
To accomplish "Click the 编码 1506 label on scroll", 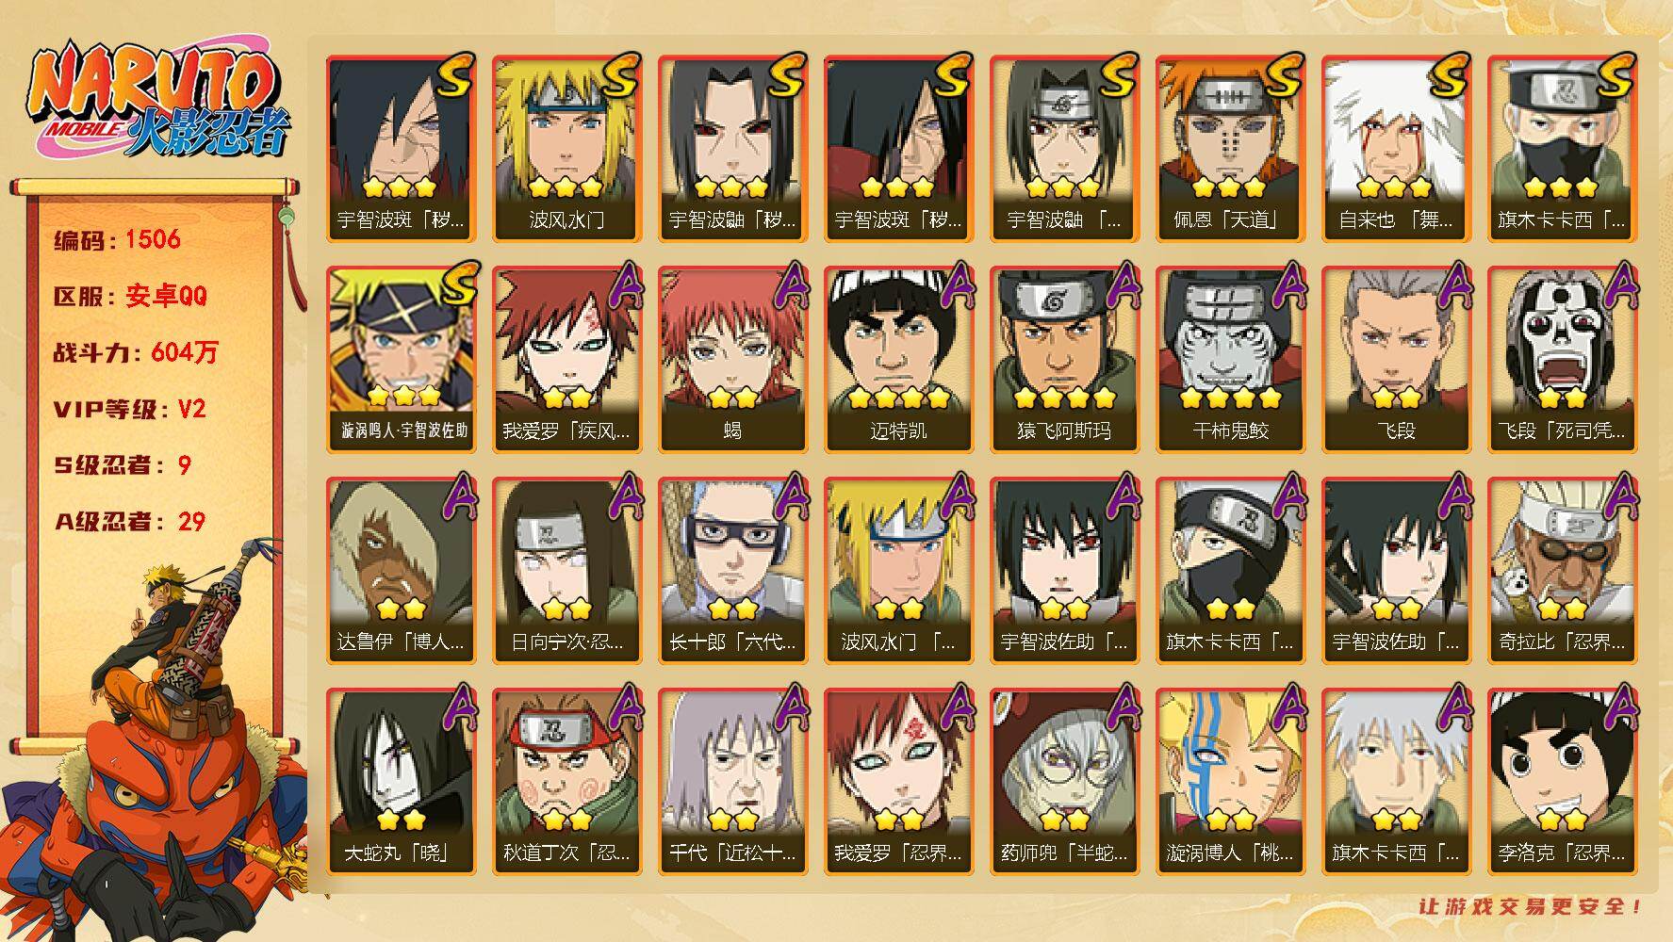I will coord(117,239).
